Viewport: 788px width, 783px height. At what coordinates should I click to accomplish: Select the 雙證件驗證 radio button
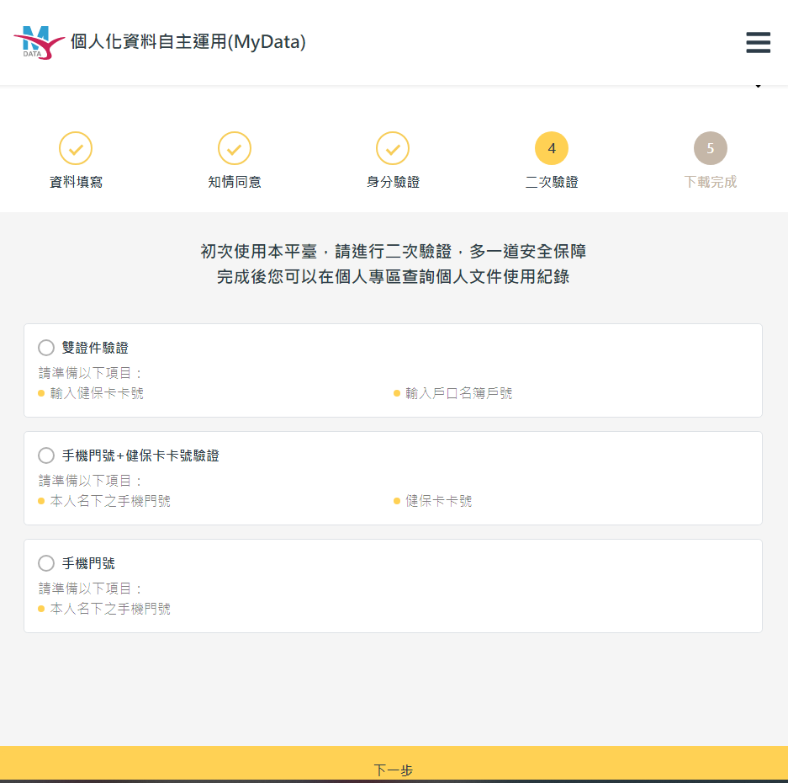(x=46, y=348)
